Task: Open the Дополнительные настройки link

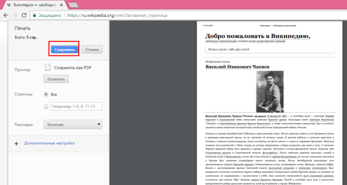Action: (x=50, y=143)
